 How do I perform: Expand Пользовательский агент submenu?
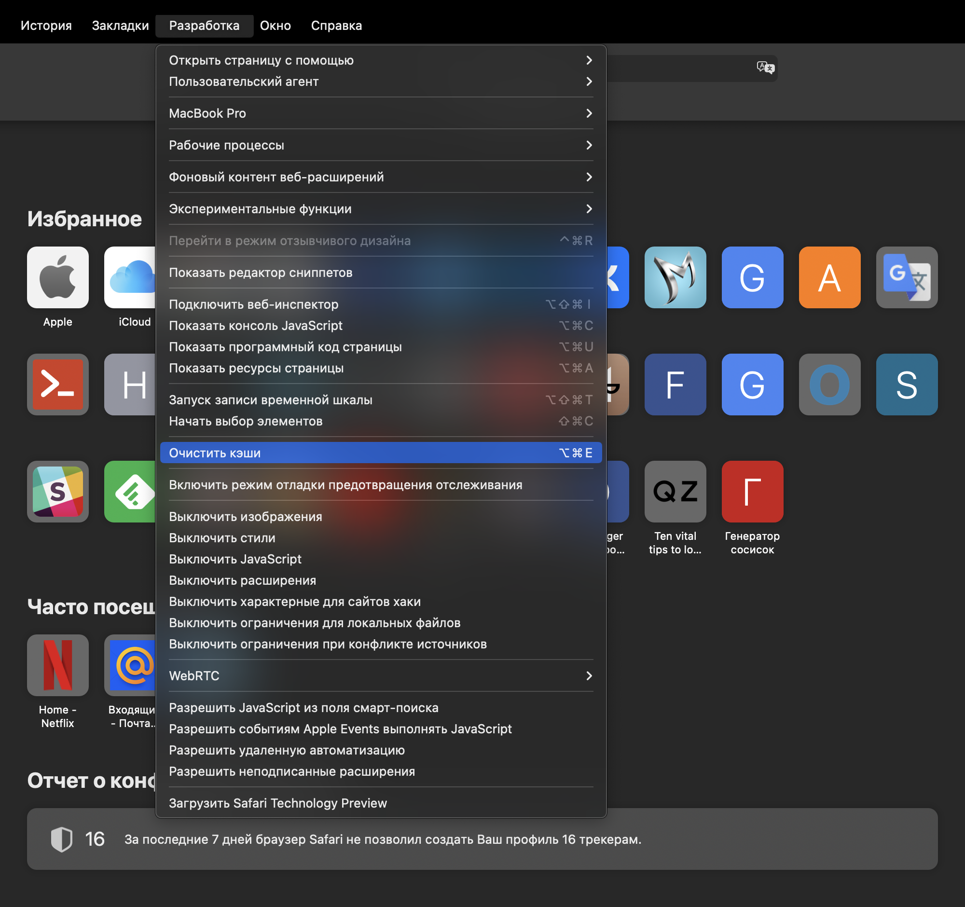(x=381, y=82)
